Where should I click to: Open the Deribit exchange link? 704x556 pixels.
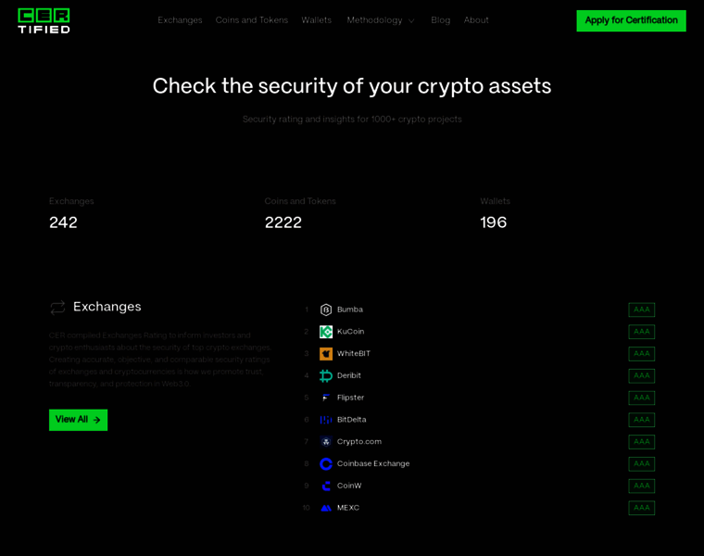(349, 375)
